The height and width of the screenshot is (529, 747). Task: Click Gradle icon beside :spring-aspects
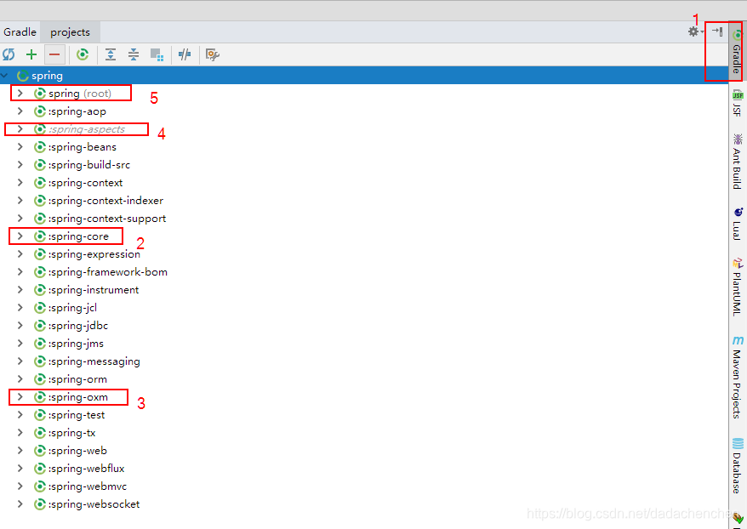point(40,129)
